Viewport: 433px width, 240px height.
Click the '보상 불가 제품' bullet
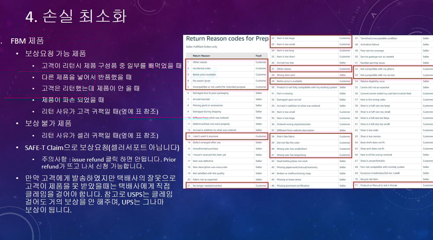coord(48,123)
